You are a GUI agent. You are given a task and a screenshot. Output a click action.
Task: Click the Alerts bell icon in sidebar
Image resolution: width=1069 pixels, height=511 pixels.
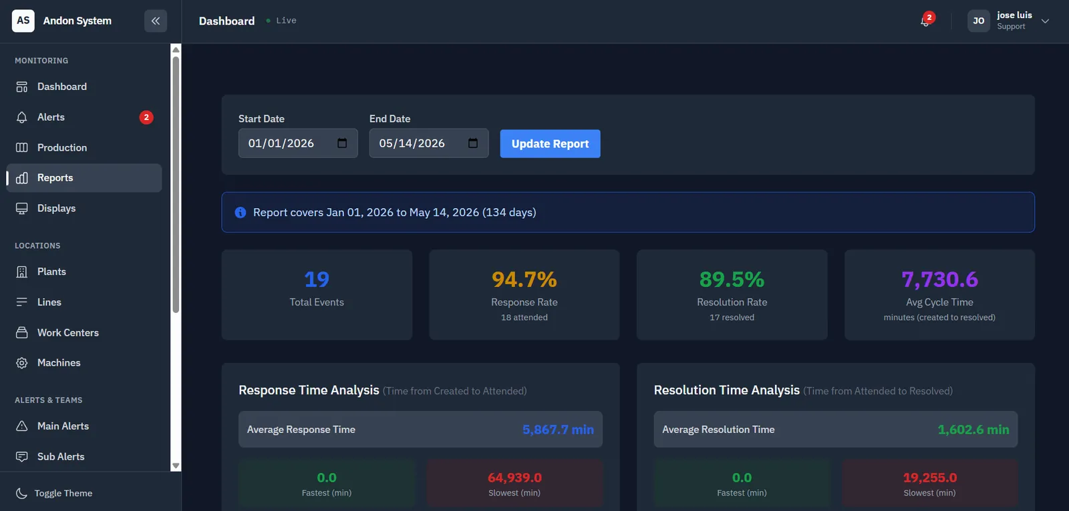[x=22, y=117]
